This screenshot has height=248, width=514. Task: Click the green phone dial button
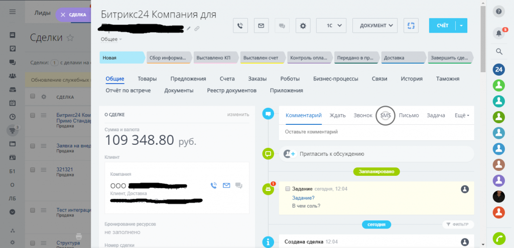tap(499, 237)
